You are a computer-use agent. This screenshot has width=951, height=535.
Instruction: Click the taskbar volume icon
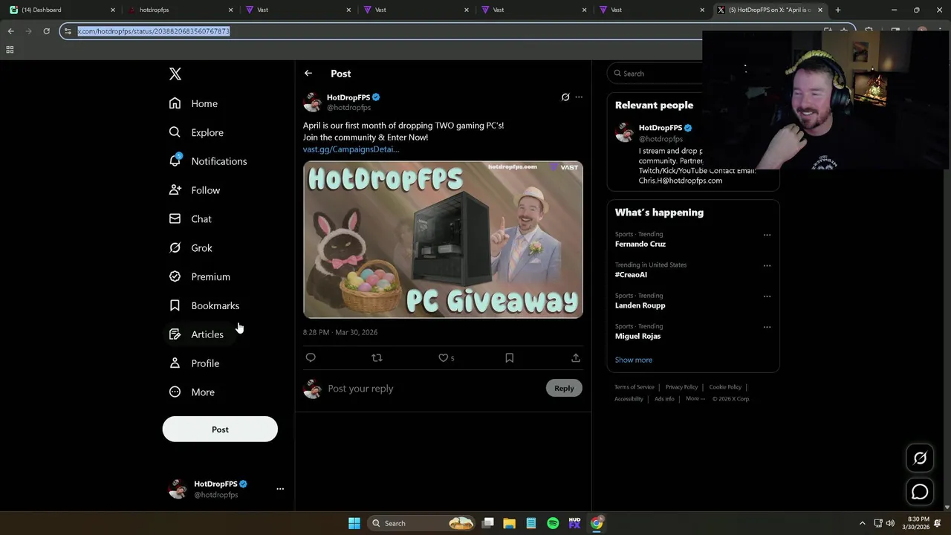[890, 523]
